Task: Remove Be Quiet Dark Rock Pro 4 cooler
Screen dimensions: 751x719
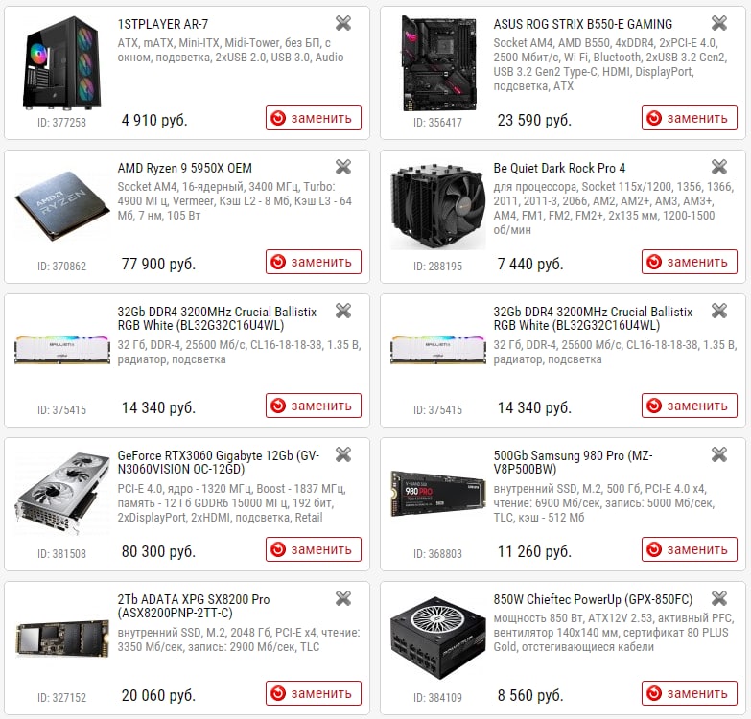Action: click(x=719, y=167)
